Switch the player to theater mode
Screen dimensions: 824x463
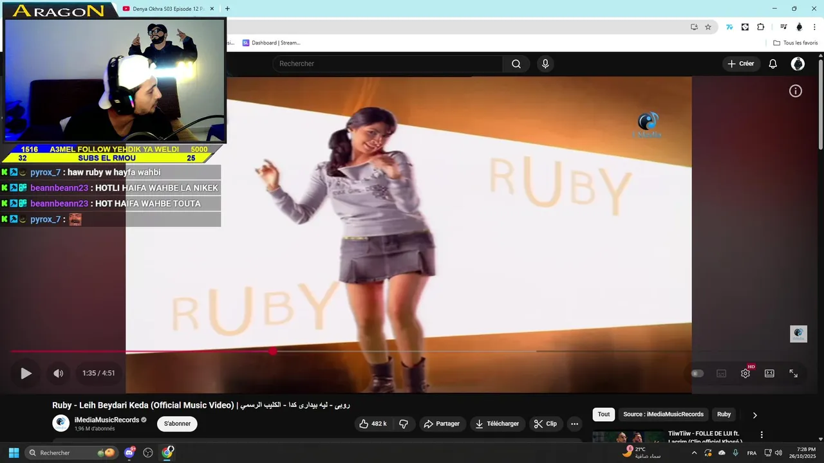click(x=769, y=373)
